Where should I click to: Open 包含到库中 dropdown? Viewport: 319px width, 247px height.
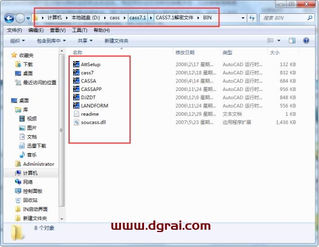(51, 41)
